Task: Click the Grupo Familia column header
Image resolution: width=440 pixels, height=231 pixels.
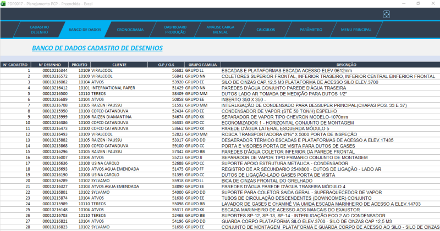Action: (202, 65)
